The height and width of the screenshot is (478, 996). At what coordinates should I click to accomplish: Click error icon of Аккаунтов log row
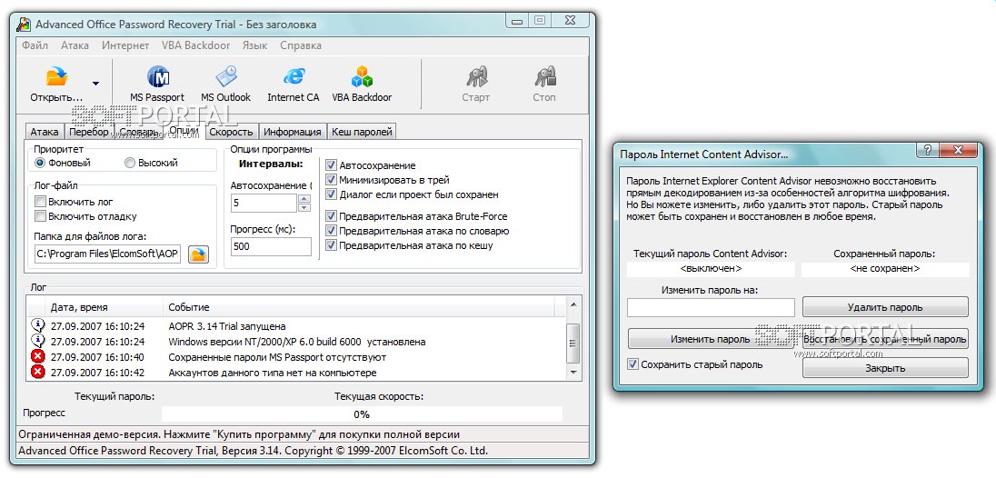[38, 372]
